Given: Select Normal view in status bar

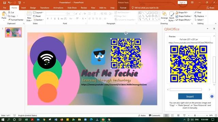Looking at the screenshot, I should (166, 115).
